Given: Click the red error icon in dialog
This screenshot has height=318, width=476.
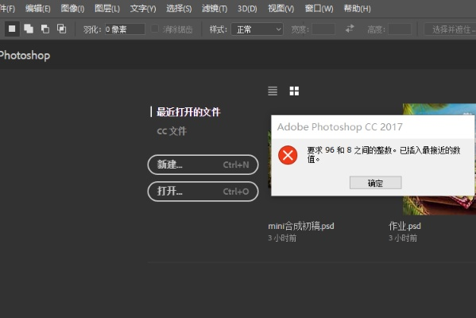Looking at the screenshot, I should point(288,155).
